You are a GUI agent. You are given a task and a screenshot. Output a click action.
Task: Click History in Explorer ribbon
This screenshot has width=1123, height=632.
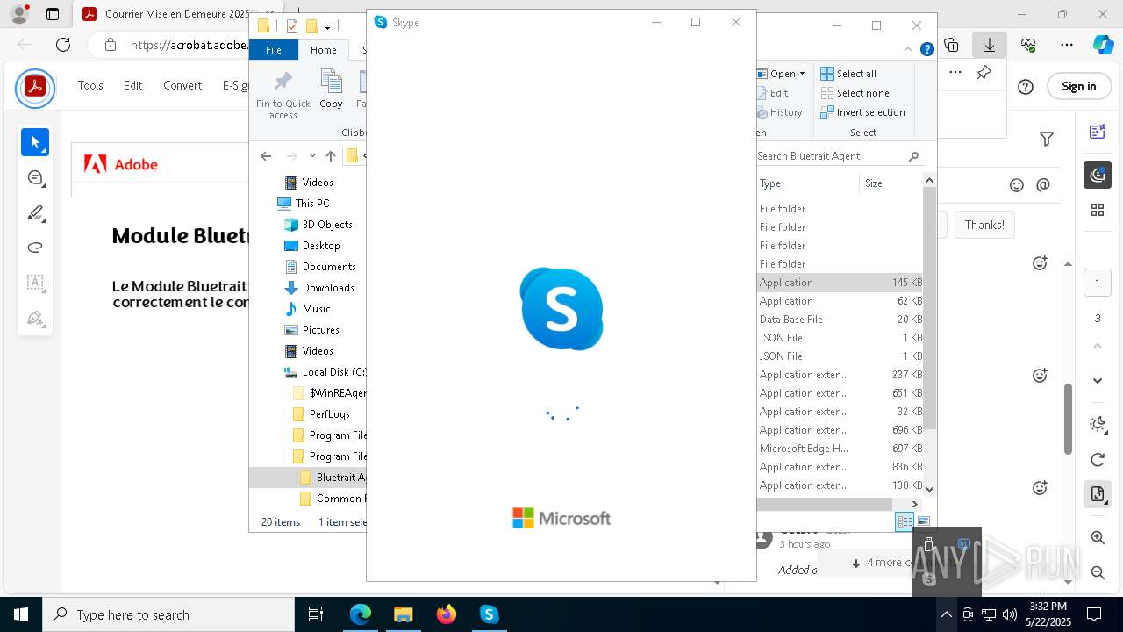(x=779, y=112)
